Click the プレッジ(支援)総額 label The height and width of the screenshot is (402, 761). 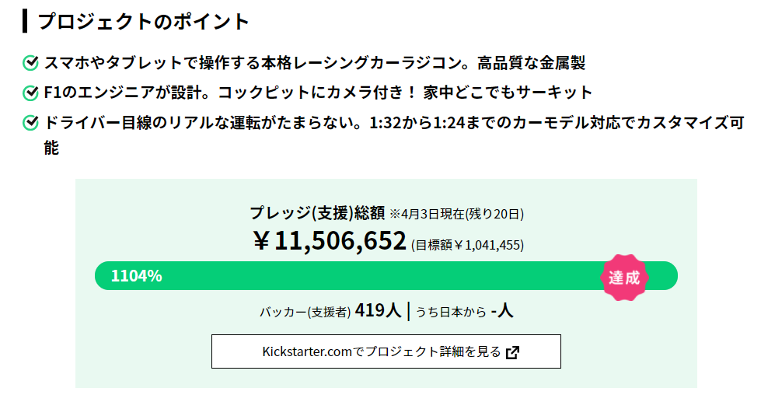[x=317, y=212]
